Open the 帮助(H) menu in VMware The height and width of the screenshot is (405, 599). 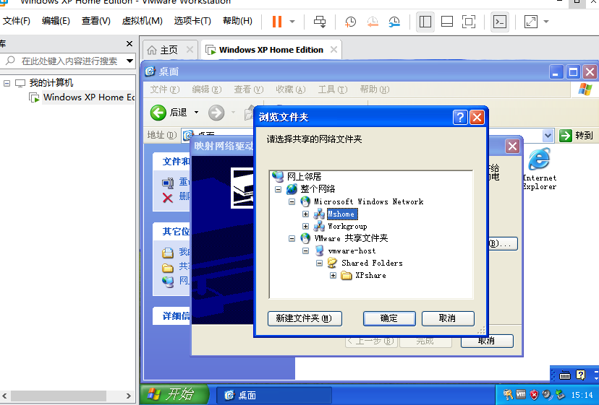[x=237, y=21]
